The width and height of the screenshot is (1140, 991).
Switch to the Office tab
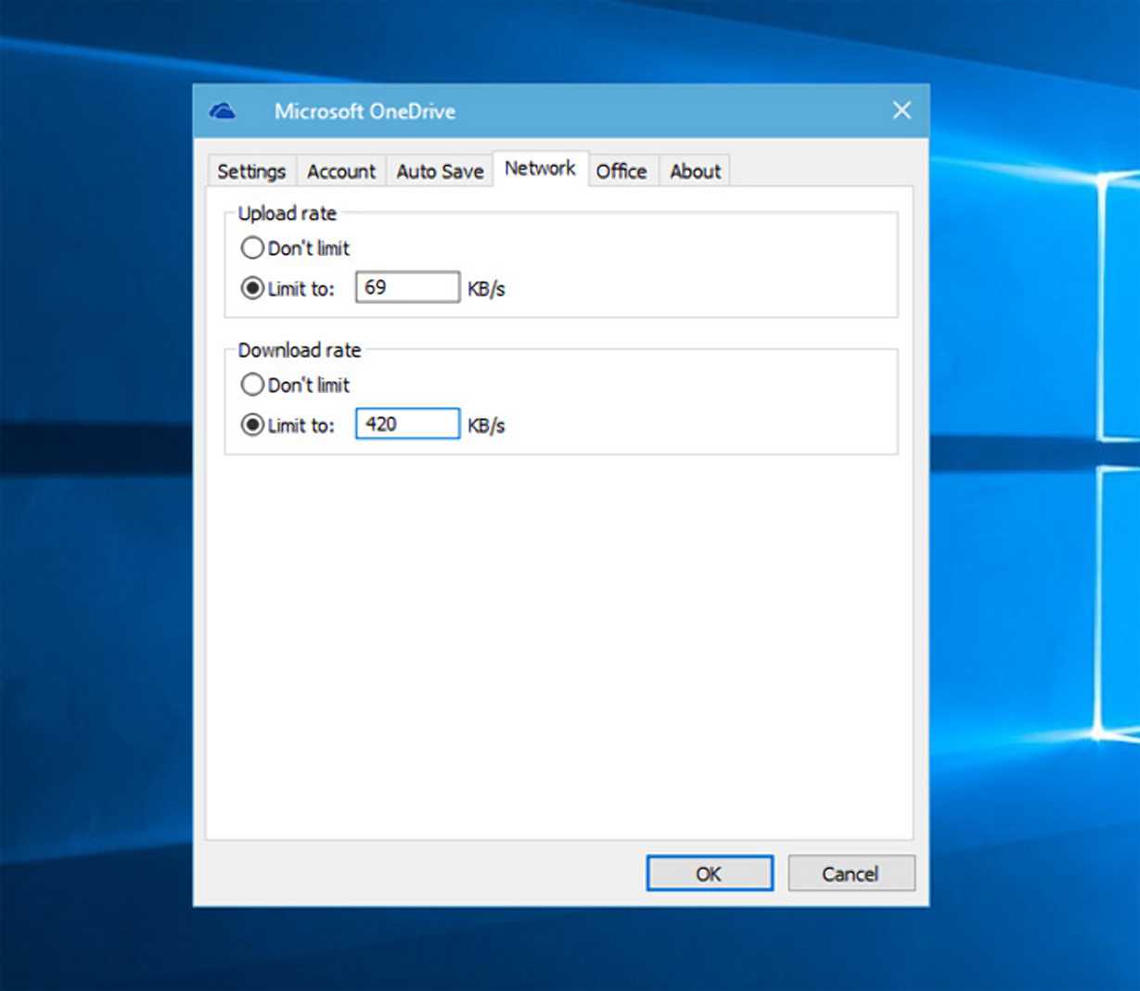pos(621,172)
